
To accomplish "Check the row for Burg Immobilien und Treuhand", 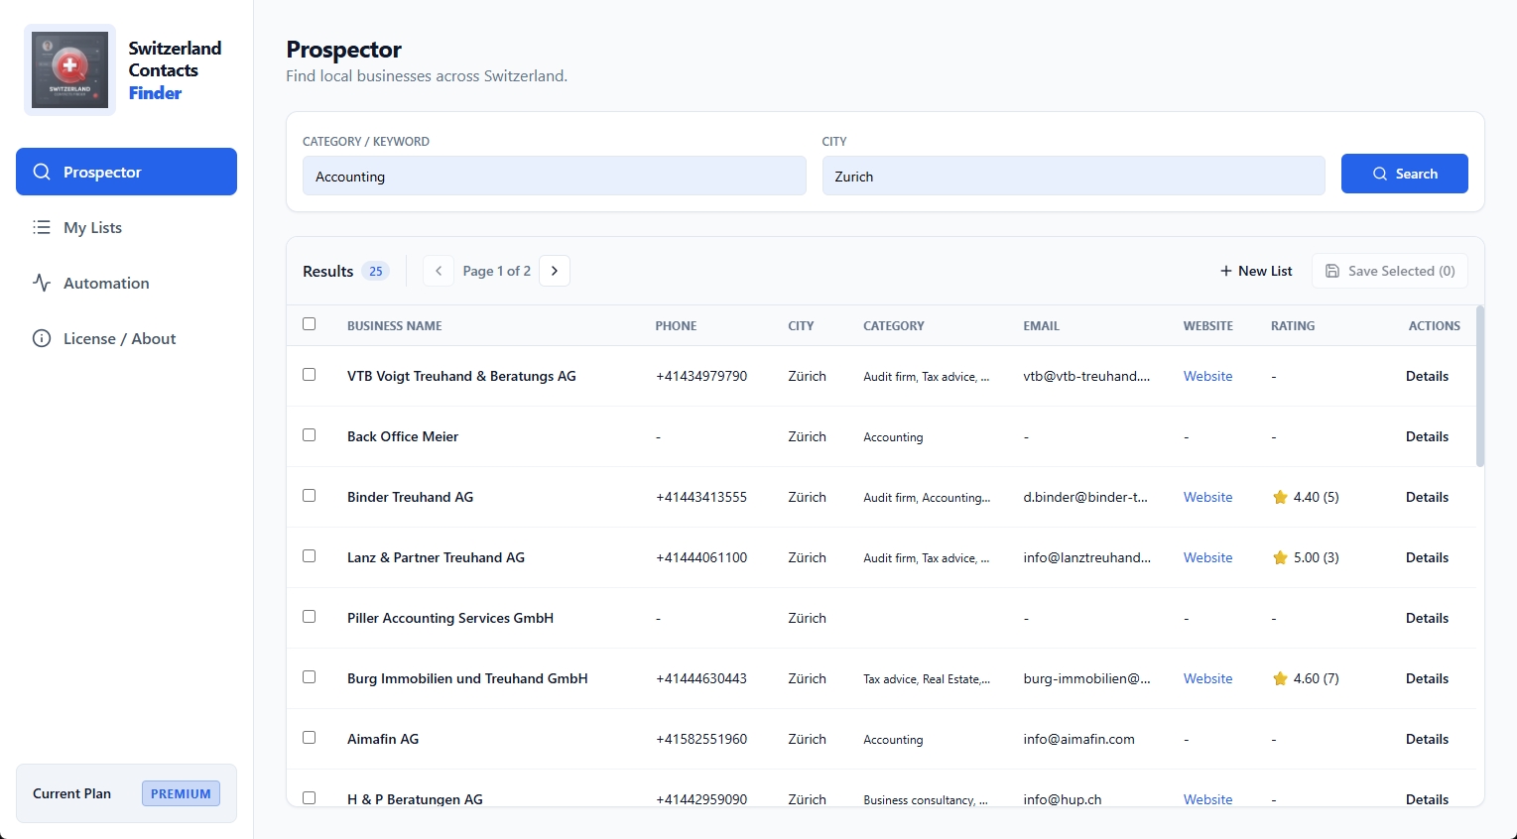I will tap(309, 676).
